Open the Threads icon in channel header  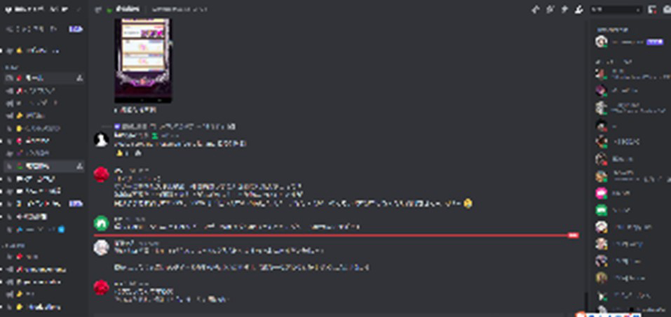click(x=536, y=9)
